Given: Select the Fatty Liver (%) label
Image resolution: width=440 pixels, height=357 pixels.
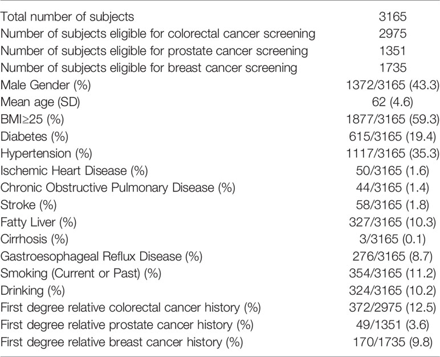Looking at the screenshot, I should click(38, 222).
